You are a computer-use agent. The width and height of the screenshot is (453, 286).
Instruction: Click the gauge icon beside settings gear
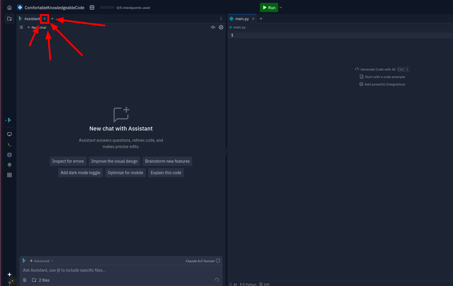pos(213,27)
